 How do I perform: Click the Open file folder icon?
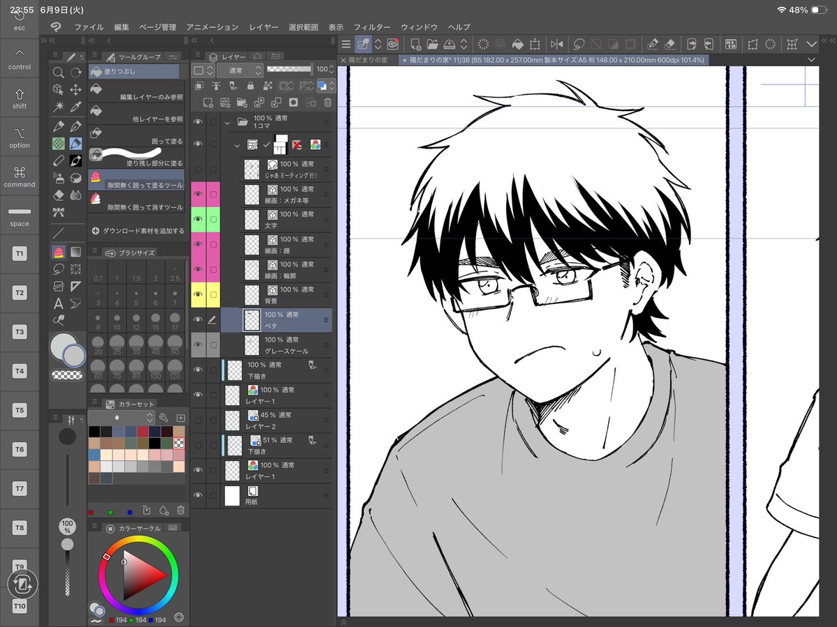click(x=432, y=44)
